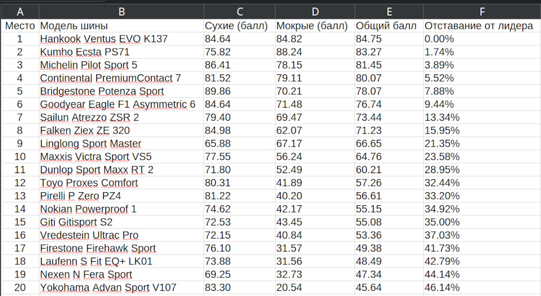Viewport: 541px width, 296px height.
Task: Click dry score 86.41 for Michelin
Action: coord(240,65)
